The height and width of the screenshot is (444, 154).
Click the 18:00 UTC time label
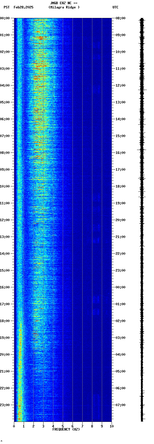(121, 186)
